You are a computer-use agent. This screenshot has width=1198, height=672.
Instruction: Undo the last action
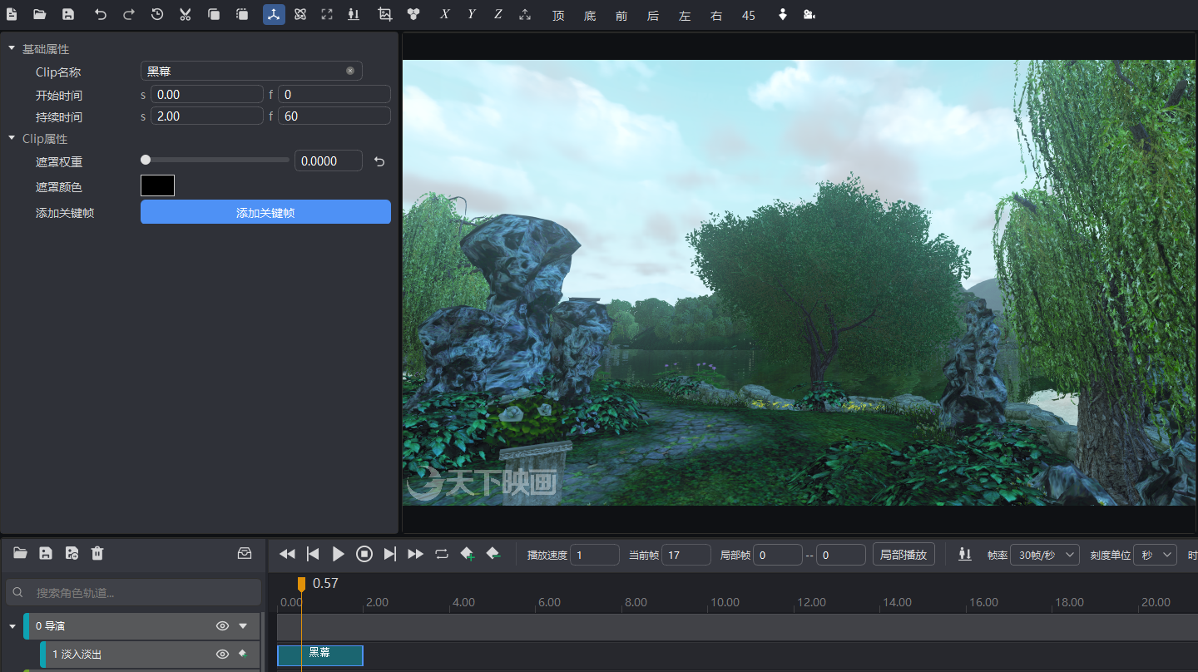click(101, 14)
